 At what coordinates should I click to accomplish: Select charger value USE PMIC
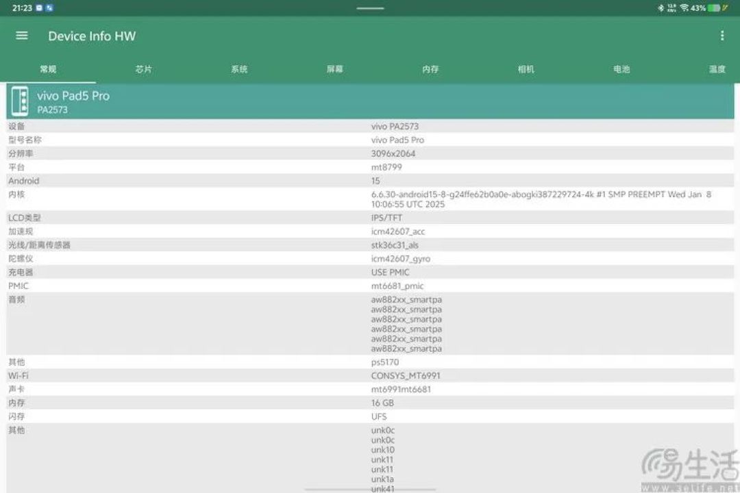click(x=391, y=273)
